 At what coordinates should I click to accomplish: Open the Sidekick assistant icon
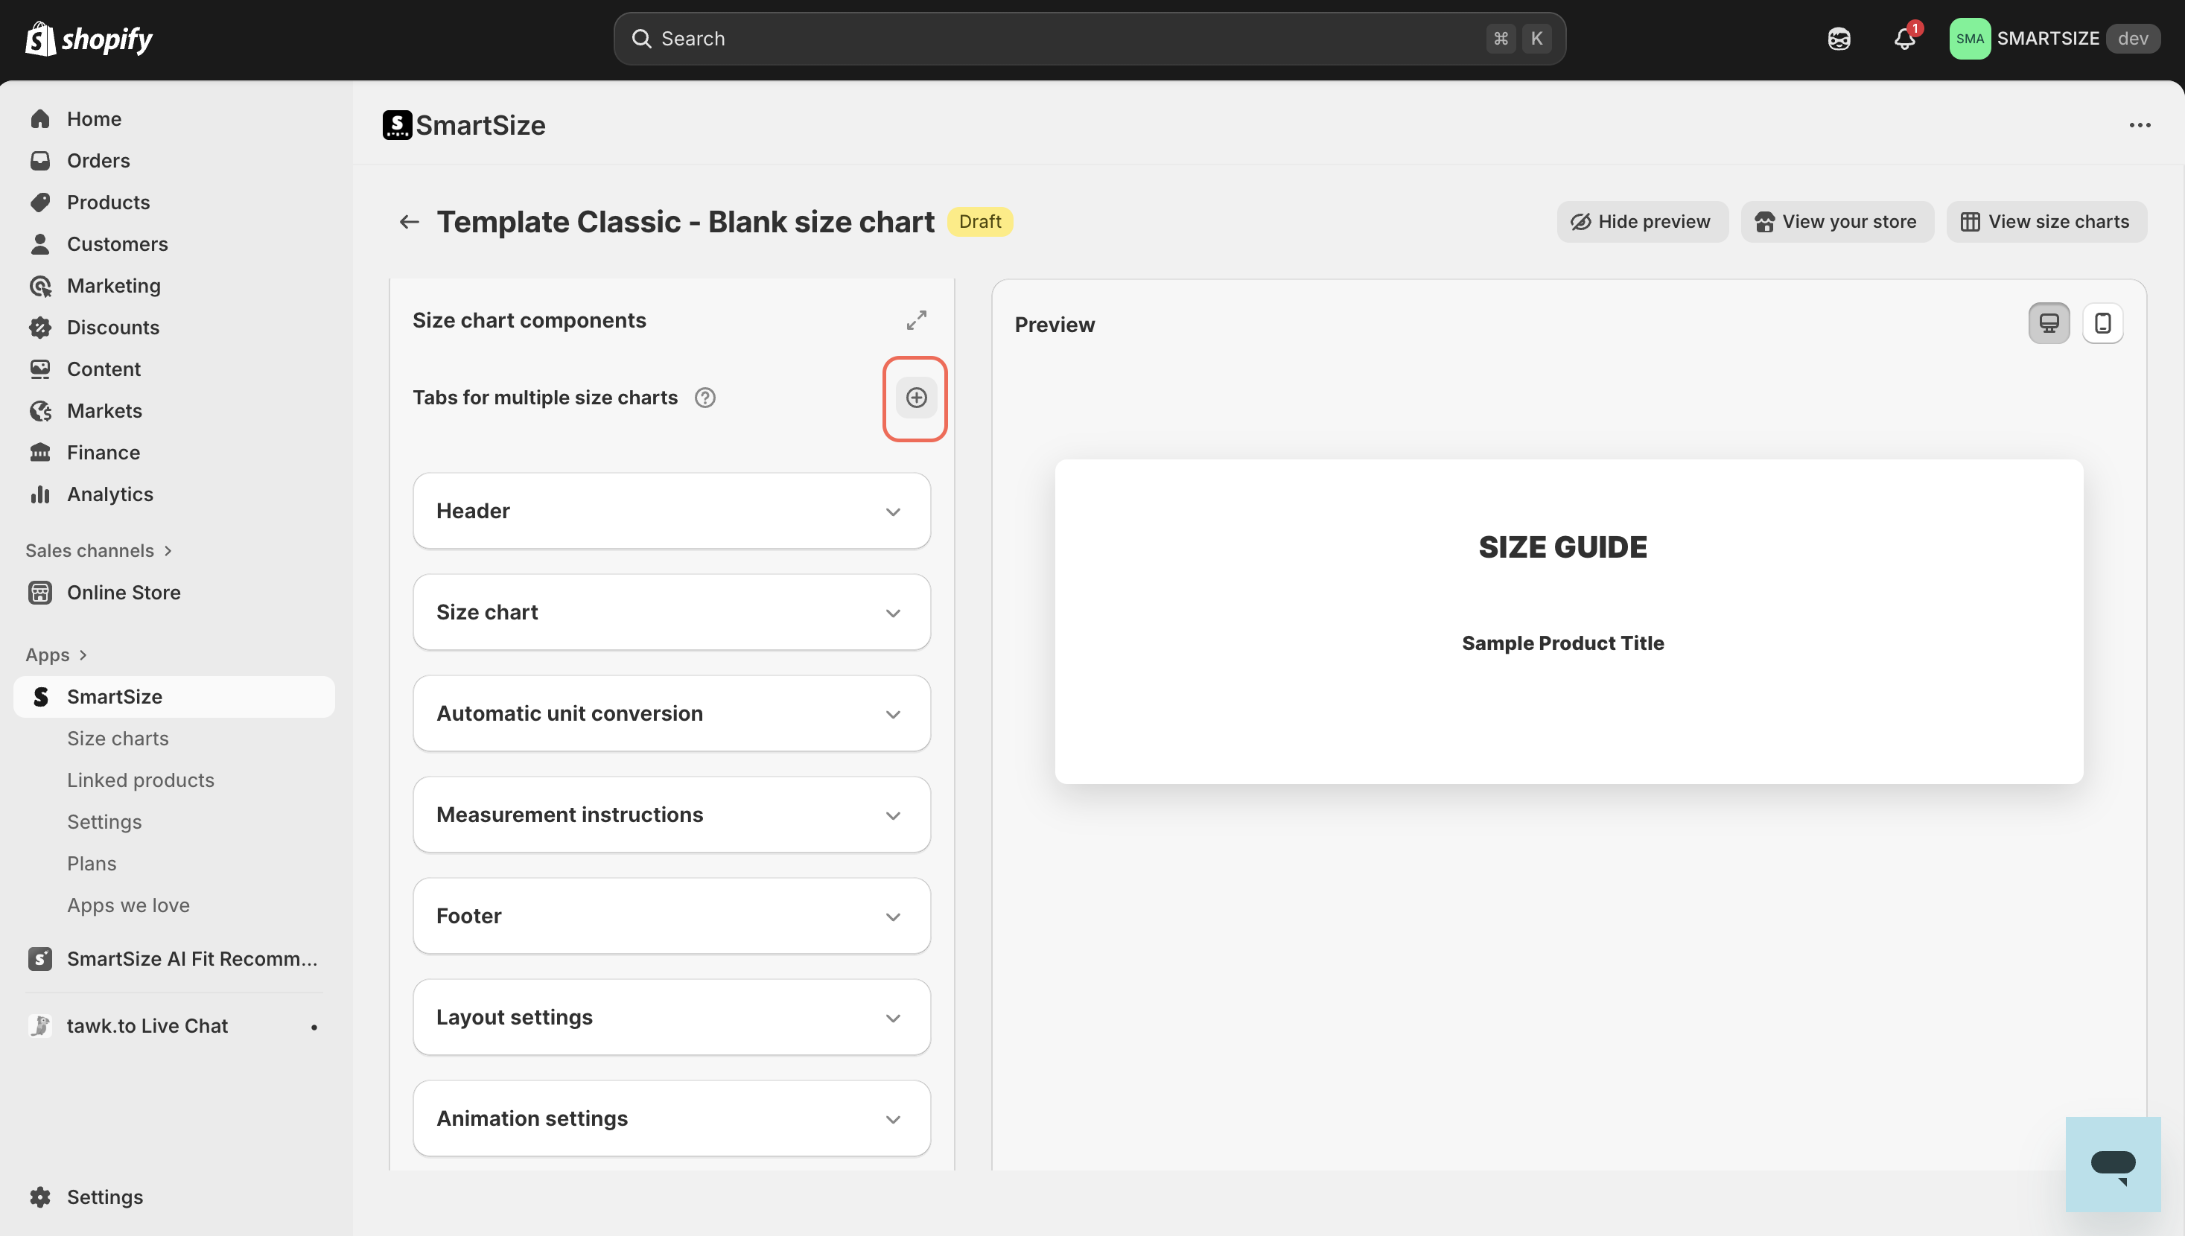click(1839, 39)
